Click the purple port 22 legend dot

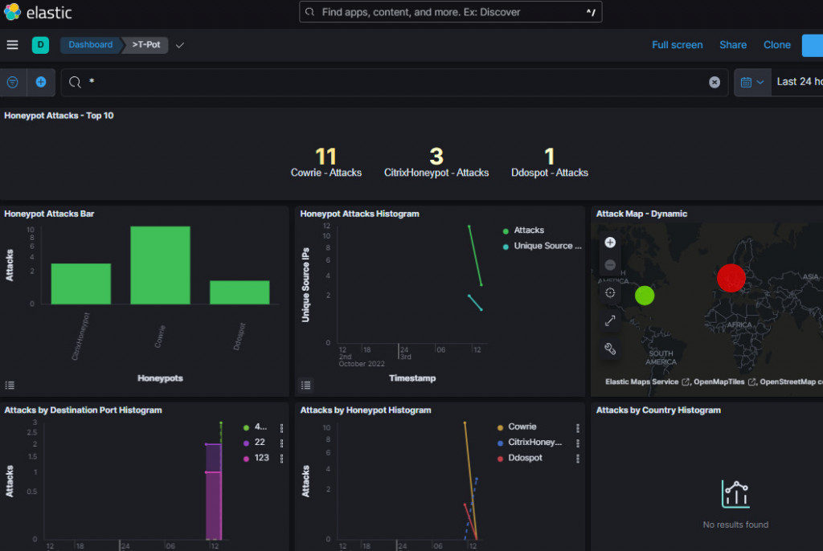point(246,443)
